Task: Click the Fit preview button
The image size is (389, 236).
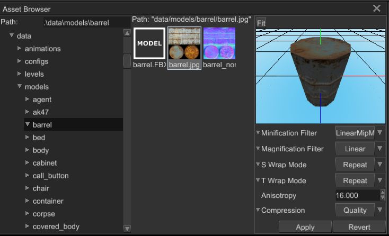Action: click(x=261, y=23)
